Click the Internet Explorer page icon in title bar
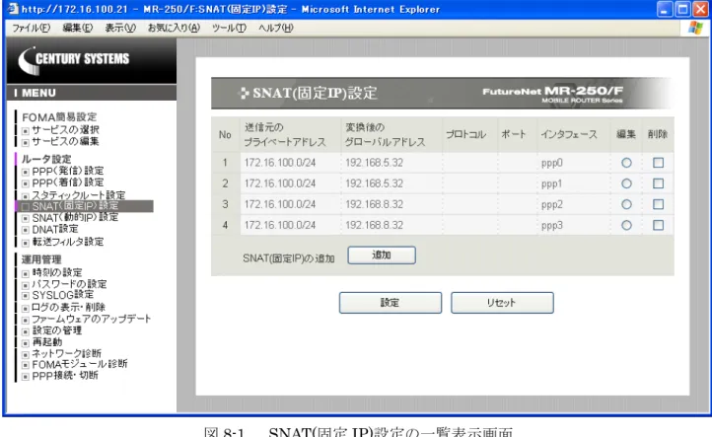The height and width of the screenshot is (437, 712). click(13, 9)
